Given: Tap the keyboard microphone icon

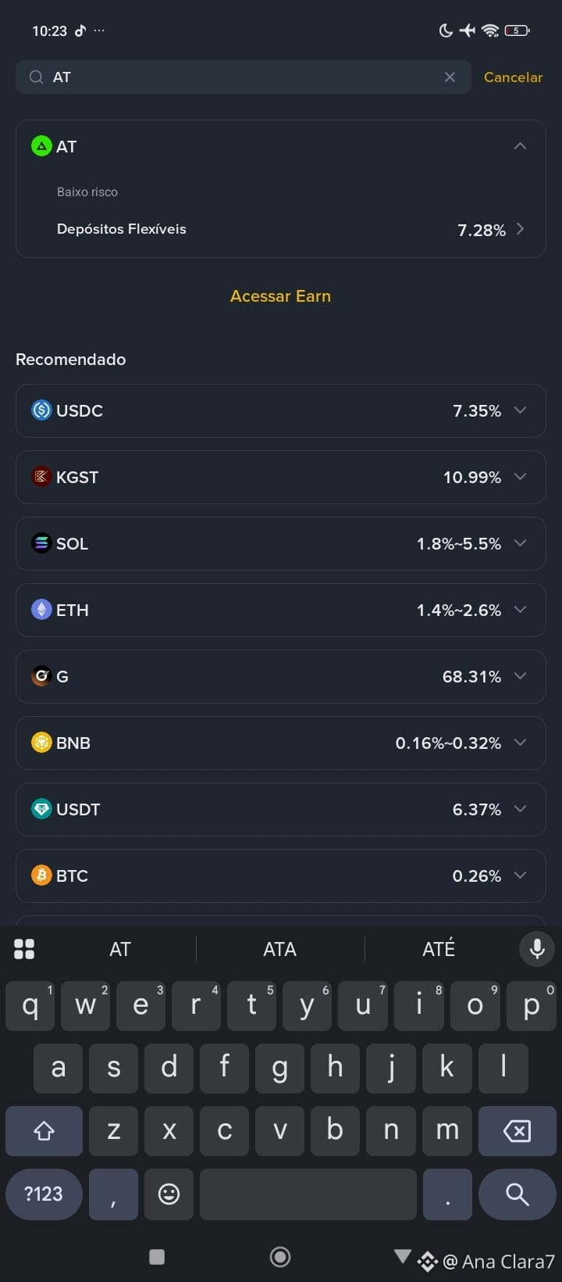Looking at the screenshot, I should coord(537,949).
